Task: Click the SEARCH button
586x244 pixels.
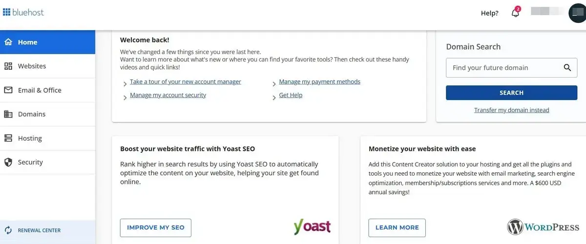Action: tap(511, 93)
